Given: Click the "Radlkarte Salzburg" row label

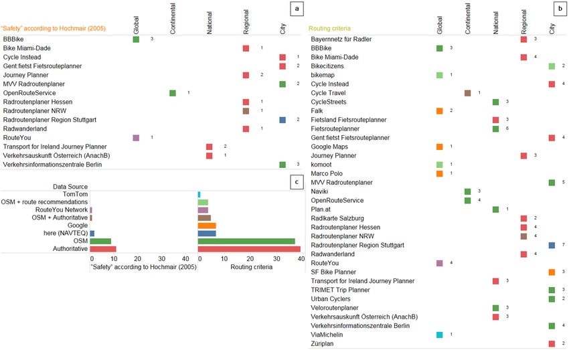Looking at the screenshot, I should 337,218.
